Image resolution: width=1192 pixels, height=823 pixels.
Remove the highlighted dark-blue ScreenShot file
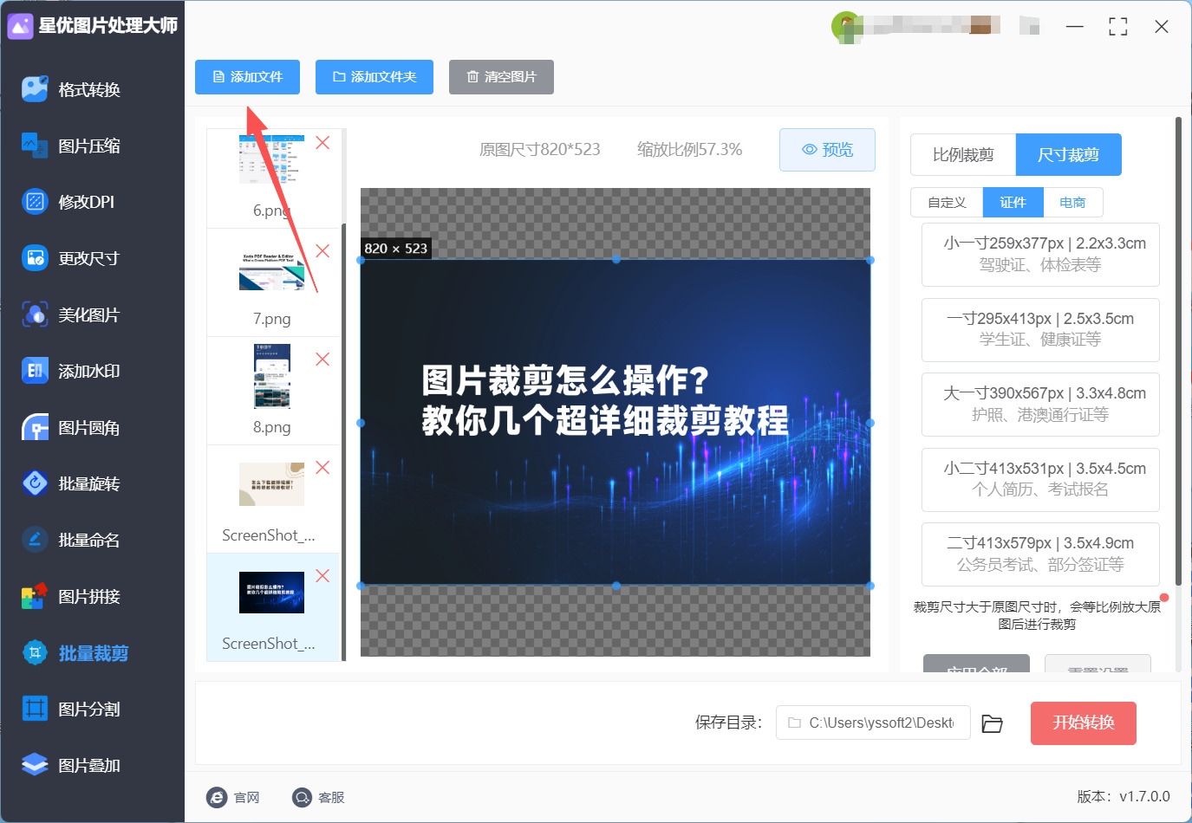click(322, 576)
